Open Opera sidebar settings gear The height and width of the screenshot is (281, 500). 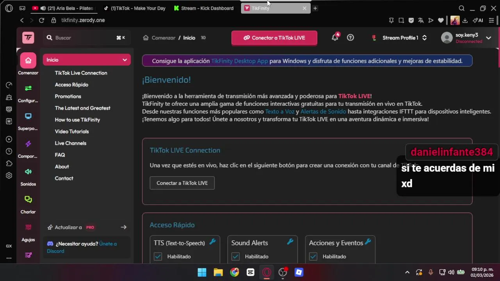click(9, 176)
